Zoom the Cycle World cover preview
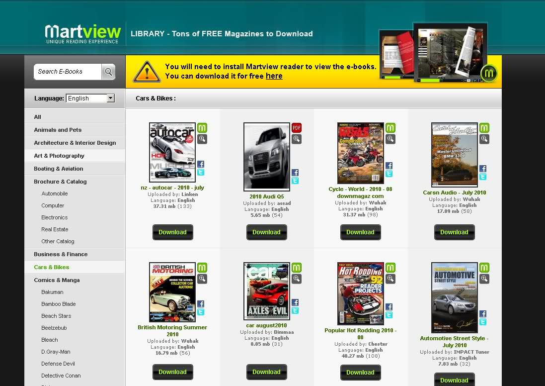 click(x=390, y=139)
